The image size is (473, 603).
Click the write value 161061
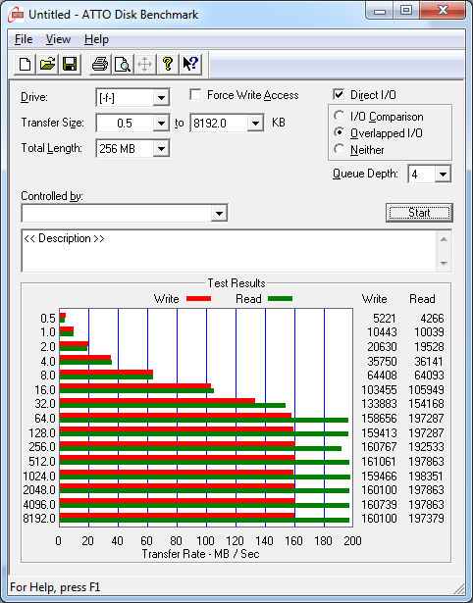(x=379, y=461)
